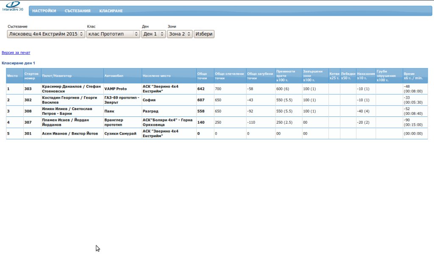Open the Ден 1 day selector
Screen dimensions: 434x271
pos(153,34)
